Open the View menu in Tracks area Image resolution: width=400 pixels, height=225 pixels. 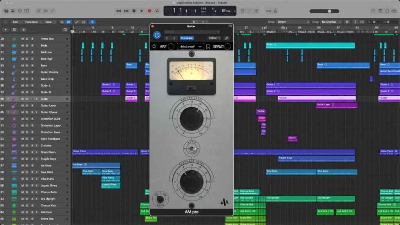point(50,22)
